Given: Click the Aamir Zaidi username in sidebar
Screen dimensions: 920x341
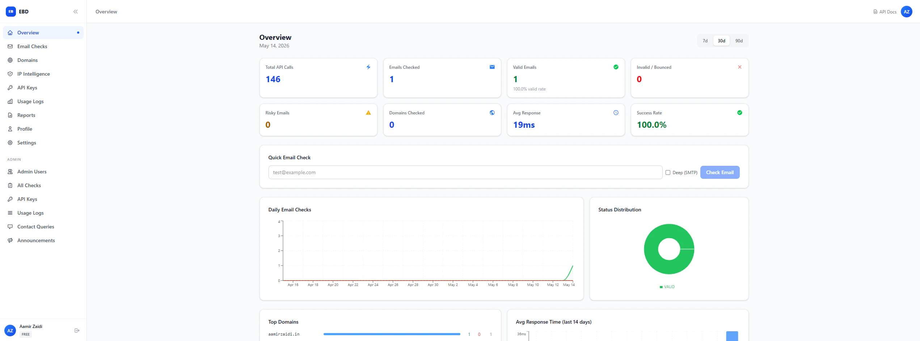Looking at the screenshot, I should pyautogui.click(x=31, y=327).
